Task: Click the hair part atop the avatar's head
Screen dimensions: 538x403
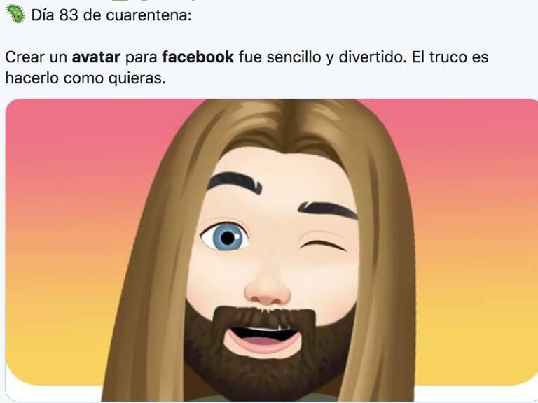Action: [x=292, y=118]
